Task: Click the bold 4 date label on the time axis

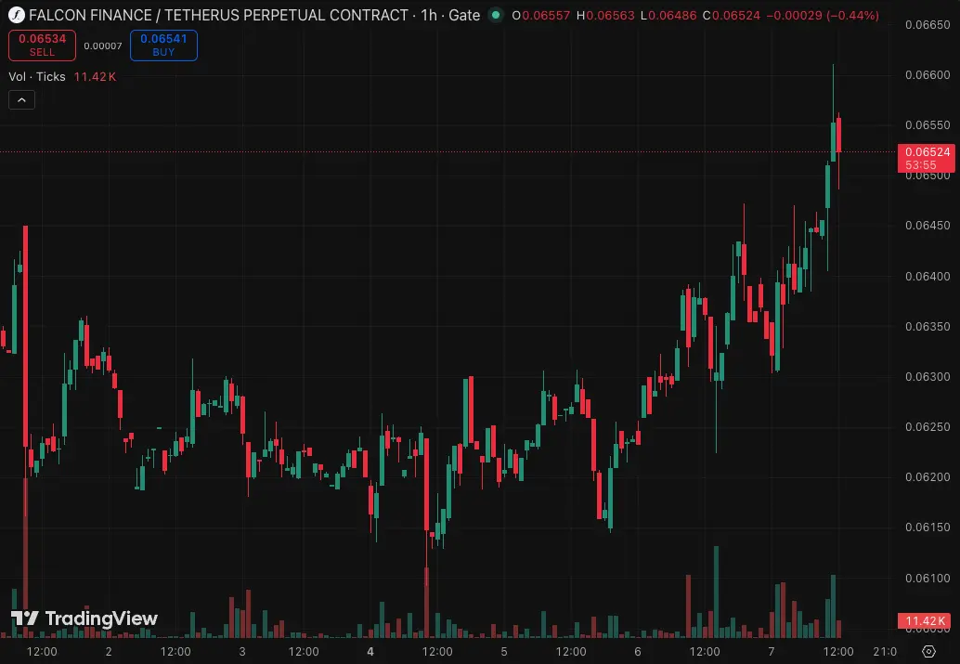Action: [x=370, y=652]
